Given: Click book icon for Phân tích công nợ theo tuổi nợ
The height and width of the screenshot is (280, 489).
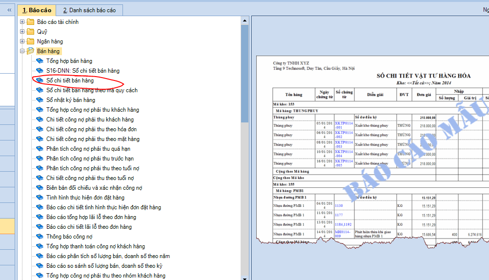Looking at the screenshot, I should tap(40, 168).
